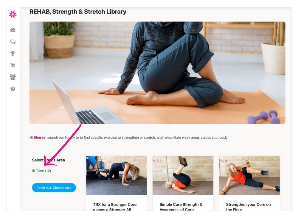Click Reset ALL Checkboxes button

pos(54,188)
